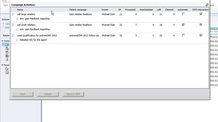Viewport: 218px width, 122px height.
Task: Click the list icon left of call small retailers
Action: pyautogui.click(x=13, y=25)
